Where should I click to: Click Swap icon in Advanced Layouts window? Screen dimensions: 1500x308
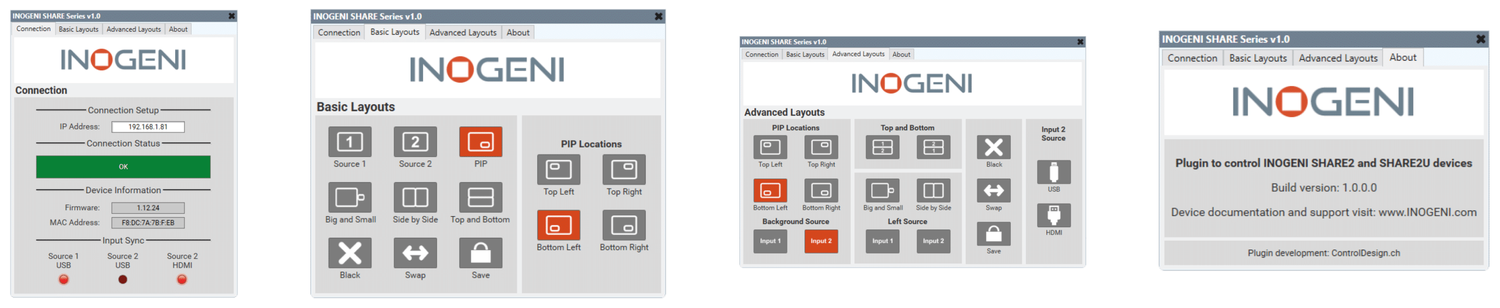coord(994,190)
